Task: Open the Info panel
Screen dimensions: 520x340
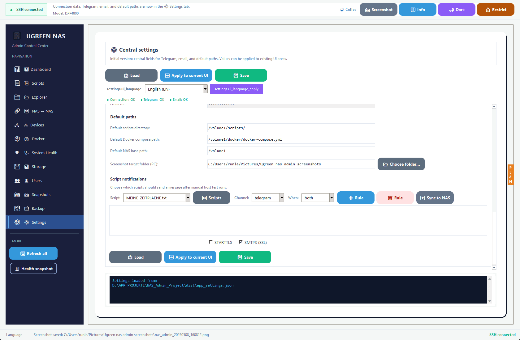Action: (x=418, y=10)
